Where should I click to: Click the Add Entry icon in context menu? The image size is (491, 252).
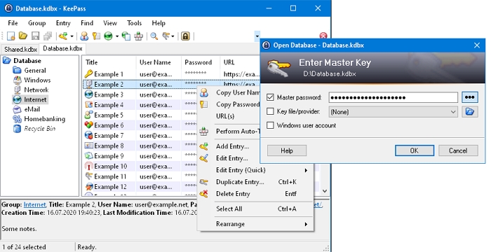point(204,146)
